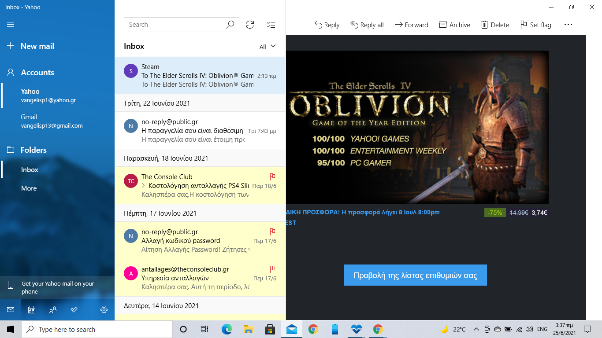
Task: Select the Πέμπτη, 17 Ιουνίου 2021 date header
Action: tap(200, 213)
